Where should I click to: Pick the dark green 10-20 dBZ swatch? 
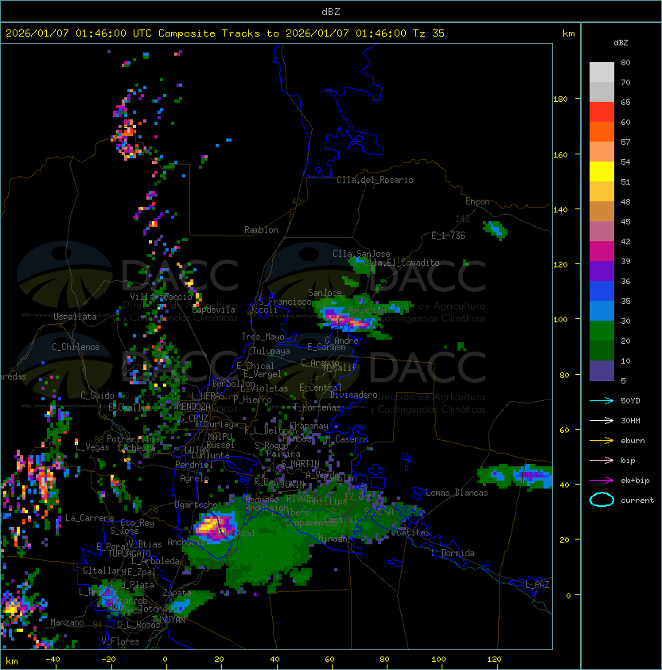pos(602,350)
